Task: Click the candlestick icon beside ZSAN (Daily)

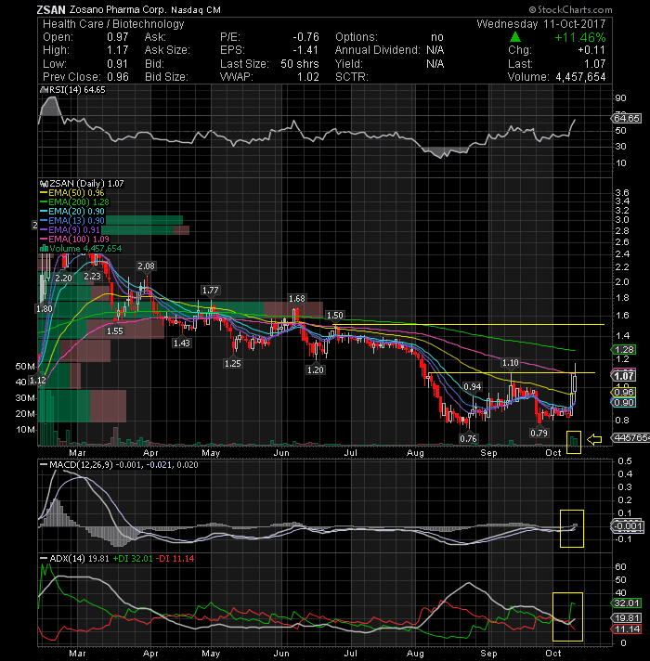Action: click(44, 184)
